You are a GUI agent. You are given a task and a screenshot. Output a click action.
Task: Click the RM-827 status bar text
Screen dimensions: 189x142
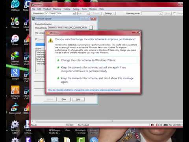pyautogui.click(x=70, y=125)
